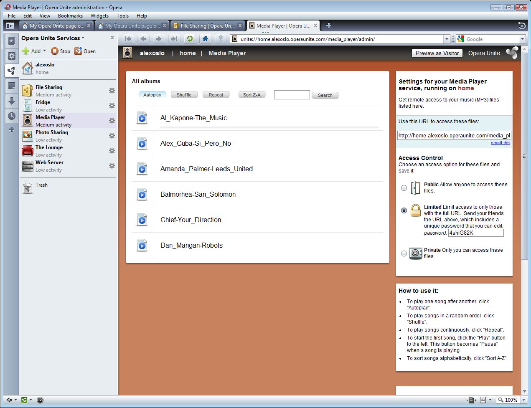Open the History clock panel in sidebar
Image resolution: width=531 pixels, height=408 pixels.
(12, 116)
